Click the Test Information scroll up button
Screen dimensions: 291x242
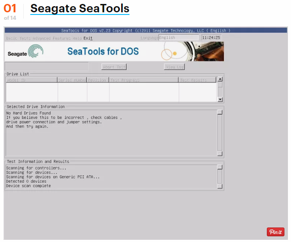[220, 167]
